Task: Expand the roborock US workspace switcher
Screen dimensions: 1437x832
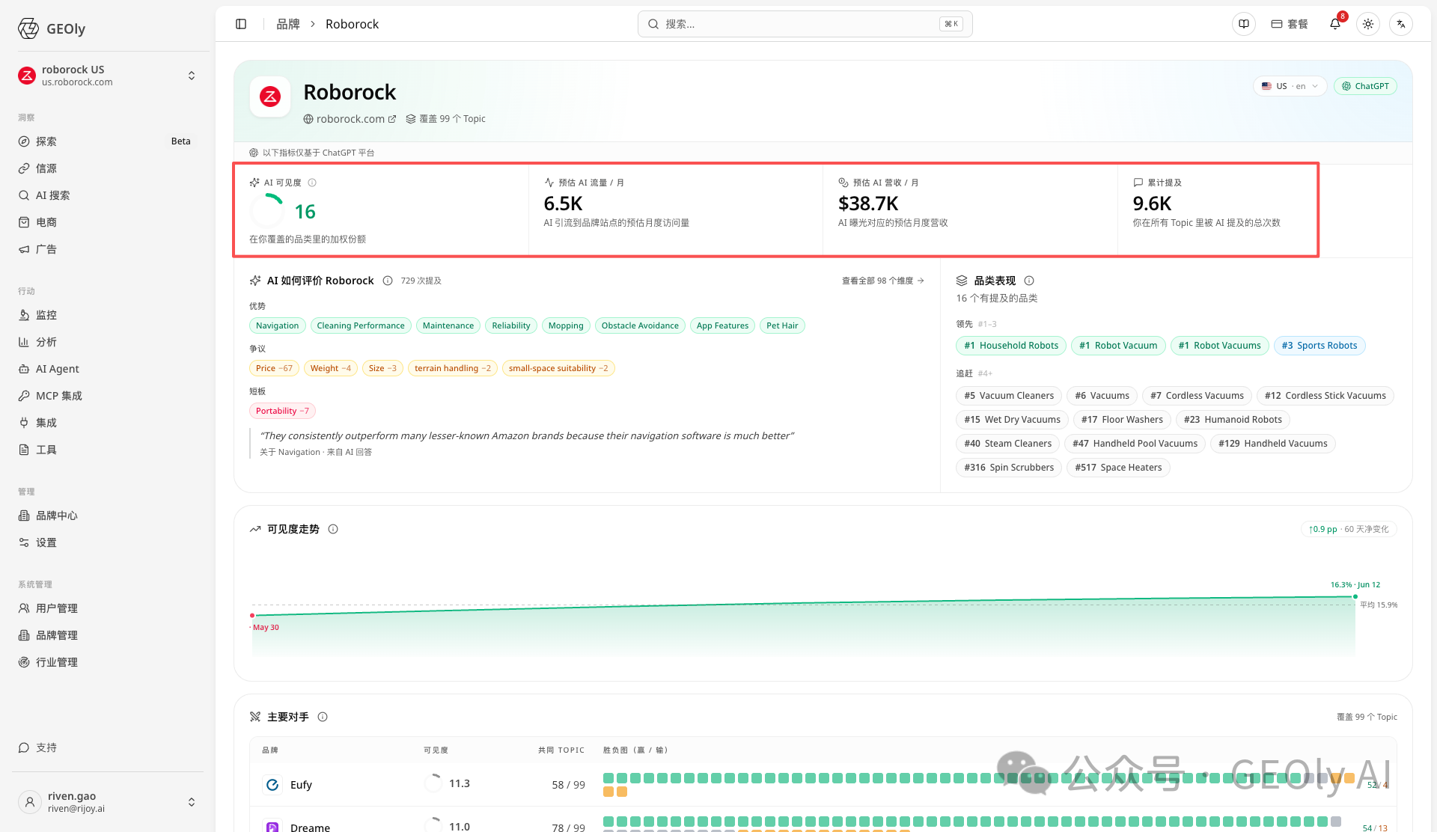Action: (x=192, y=76)
